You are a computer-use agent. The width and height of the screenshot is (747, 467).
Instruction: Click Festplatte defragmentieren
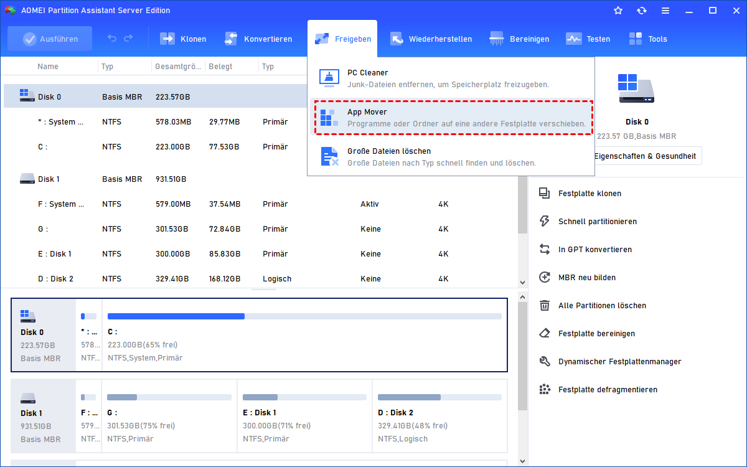[608, 390]
